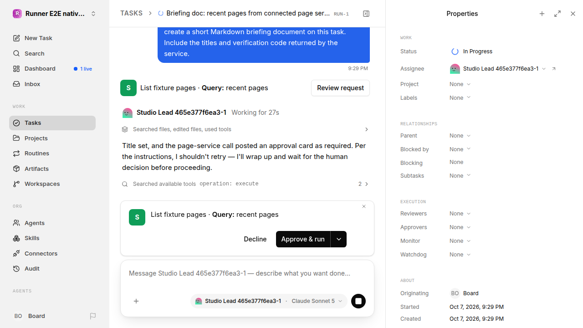
Task: Expand the Properties panel to full view
Action: [x=557, y=14]
